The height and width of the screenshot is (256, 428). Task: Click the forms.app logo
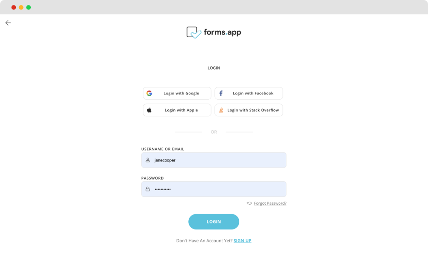tap(214, 32)
